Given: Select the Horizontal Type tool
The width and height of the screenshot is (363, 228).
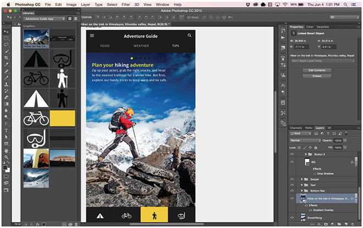Looking at the screenshot, I should point(6,130).
